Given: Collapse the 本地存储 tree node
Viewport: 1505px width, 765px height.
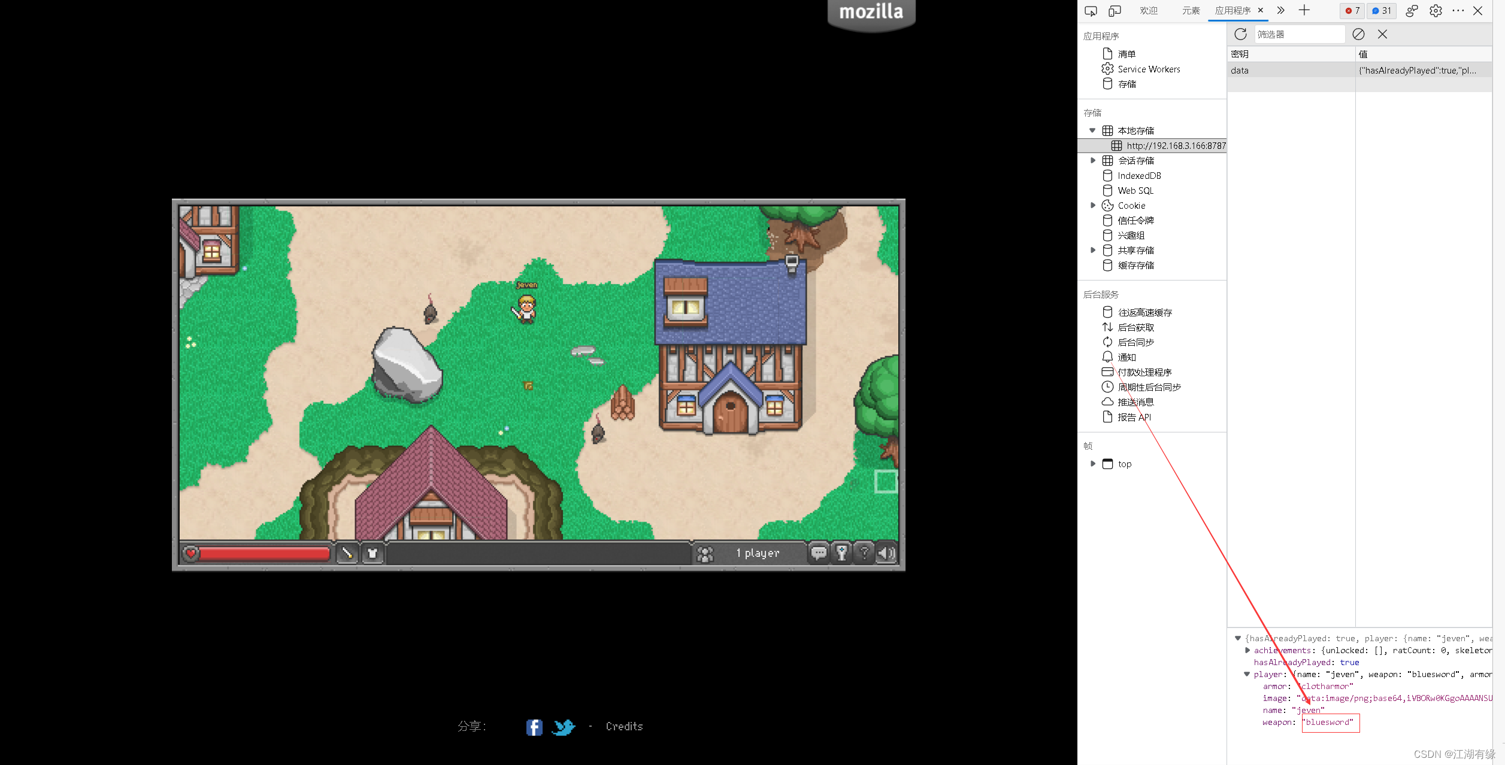Looking at the screenshot, I should (x=1093, y=130).
